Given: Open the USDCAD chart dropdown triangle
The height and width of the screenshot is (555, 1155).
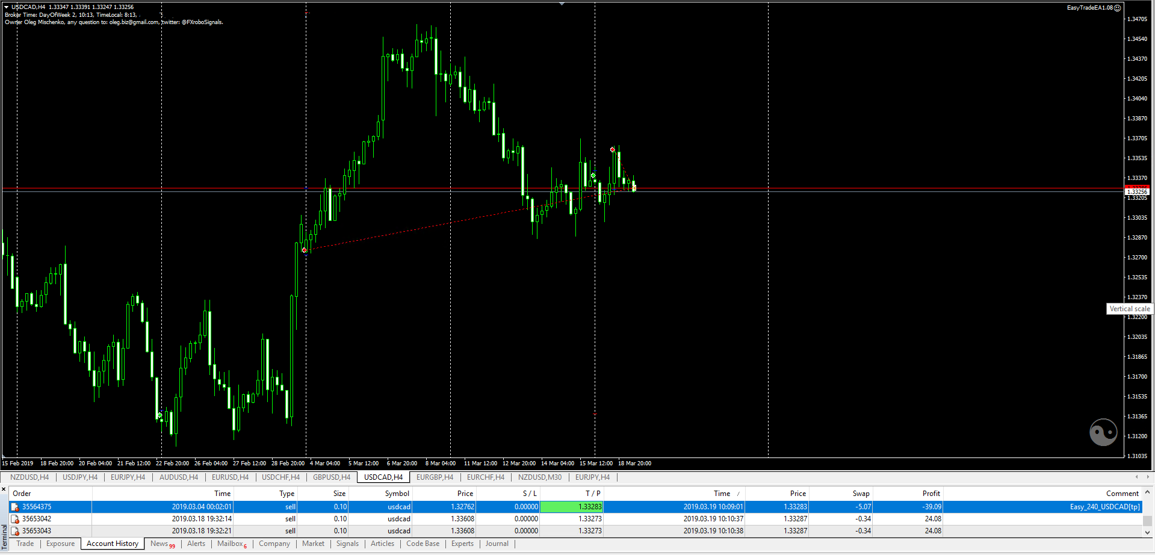Looking at the screenshot, I should [x=7, y=7].
